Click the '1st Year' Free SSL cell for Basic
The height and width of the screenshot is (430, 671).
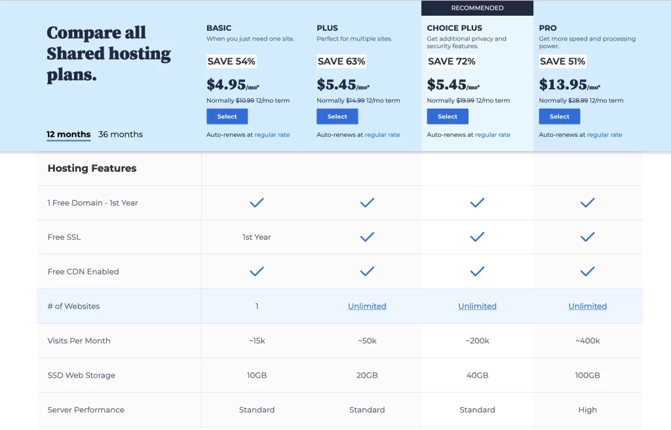pyautogui.click(x=257, y=237)
